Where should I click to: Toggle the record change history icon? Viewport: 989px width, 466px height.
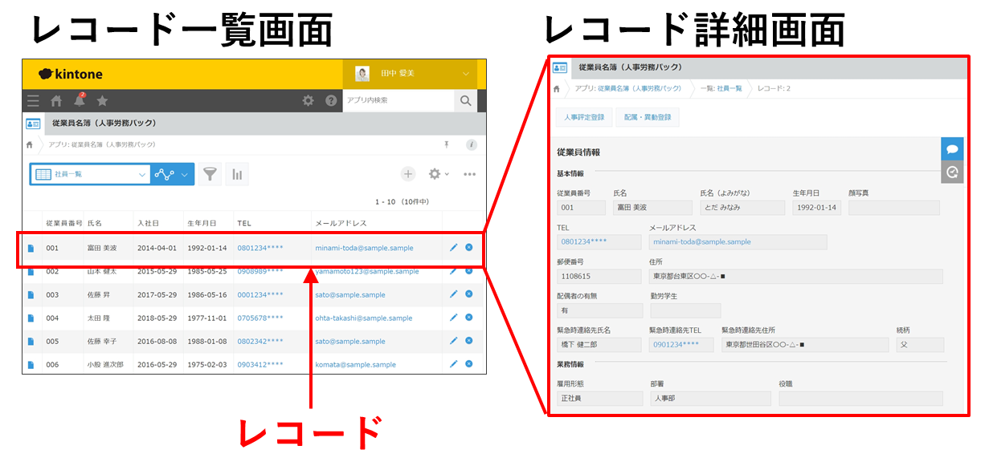[x=953, y=170]
